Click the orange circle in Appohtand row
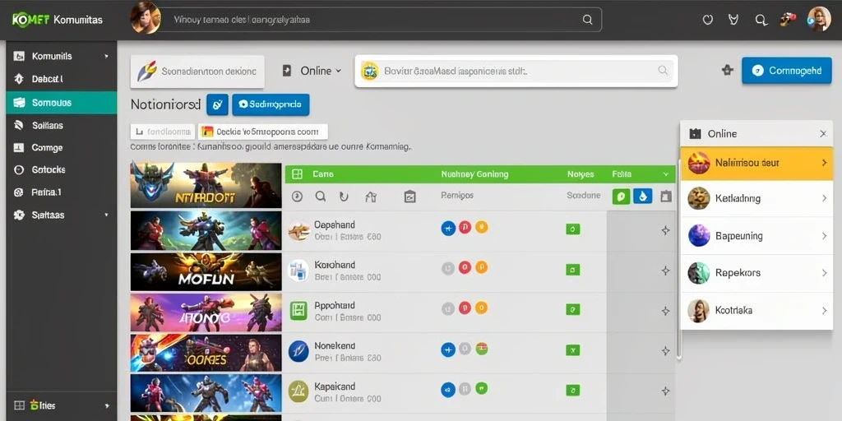 pos(482,308)
